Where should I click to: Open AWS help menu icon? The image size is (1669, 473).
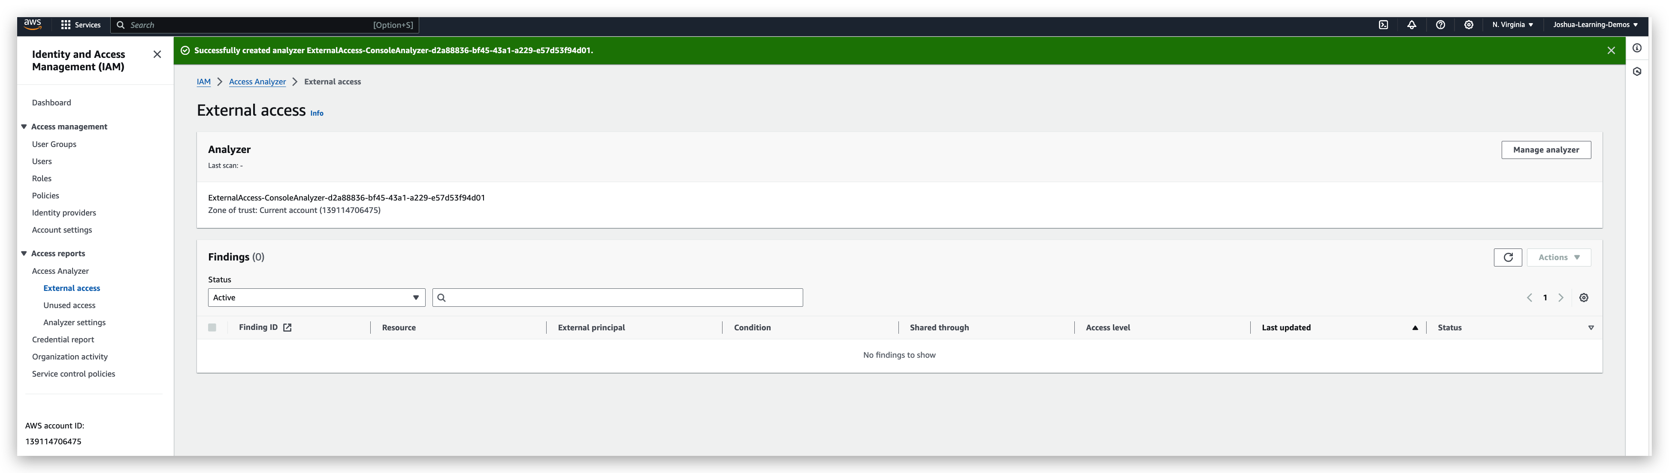pyautogui.click(x=1440, y=24)
